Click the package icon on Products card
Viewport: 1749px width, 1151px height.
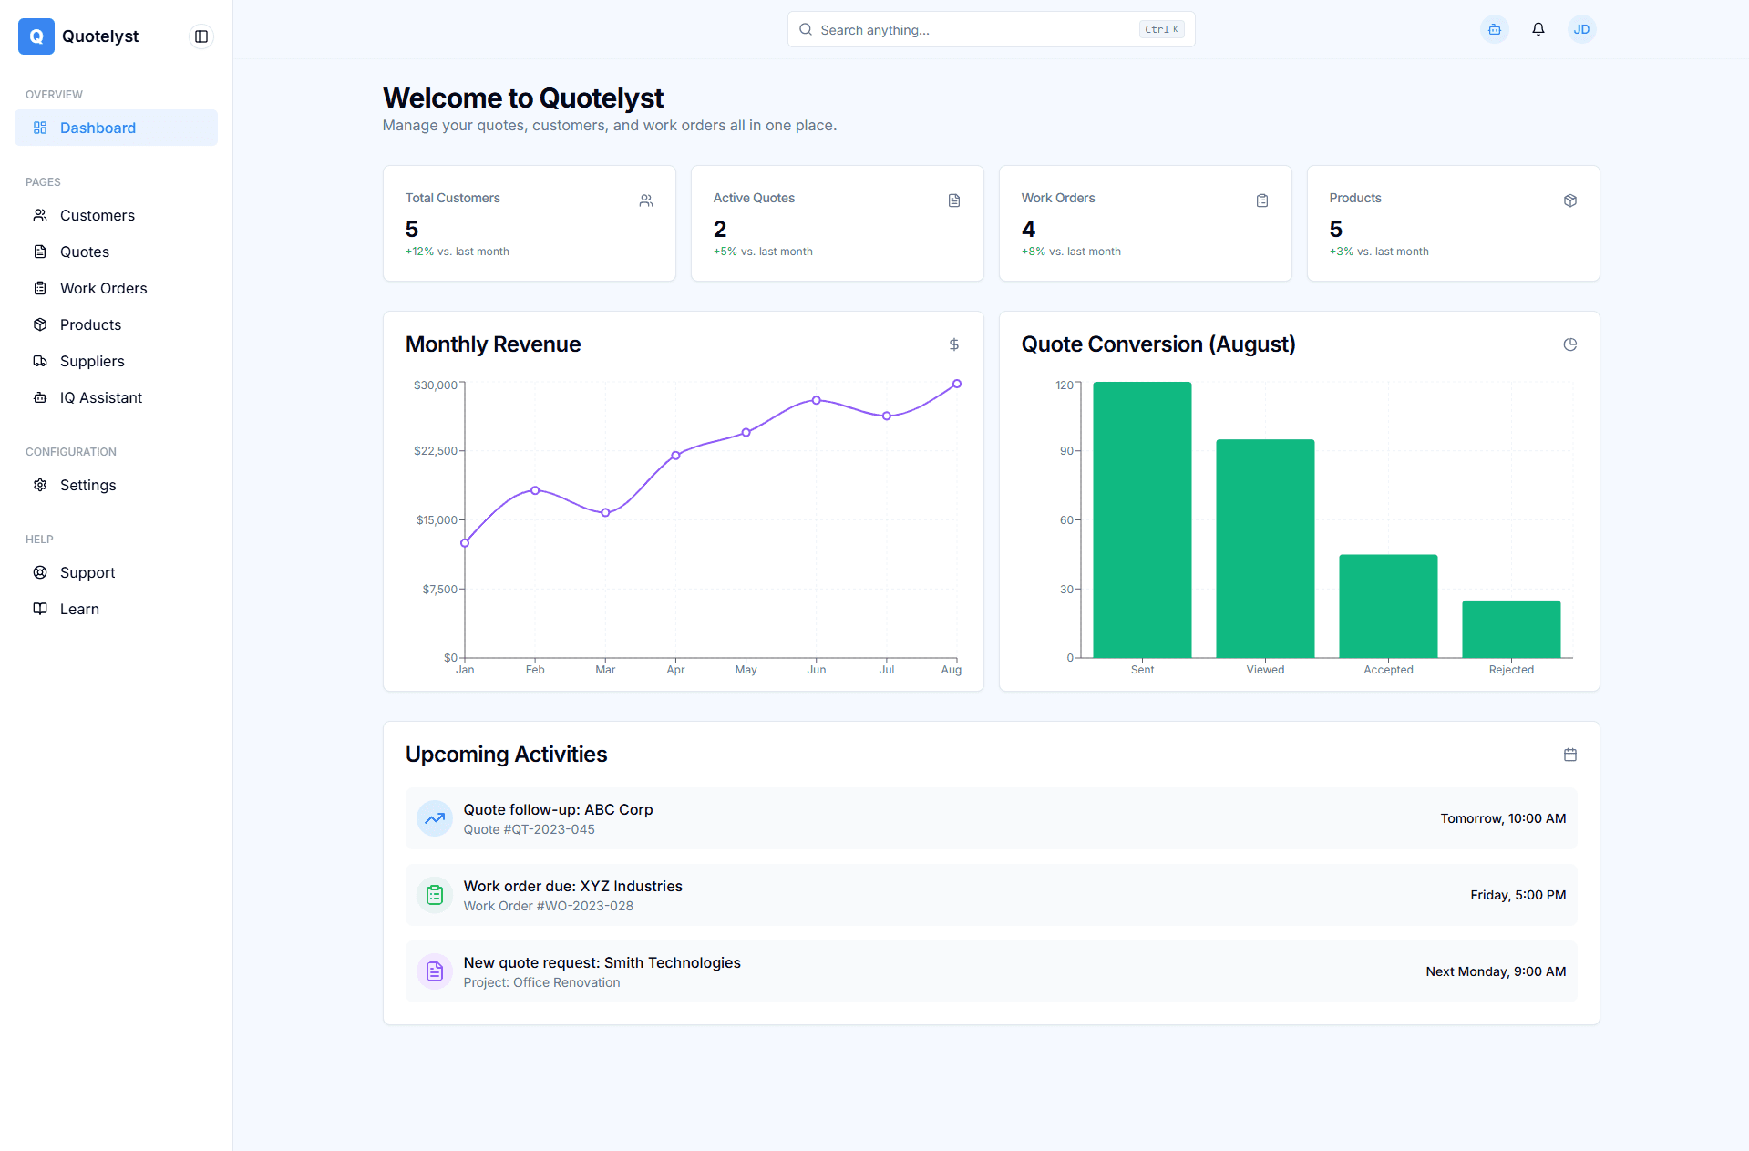click(x=1569, y=200)
